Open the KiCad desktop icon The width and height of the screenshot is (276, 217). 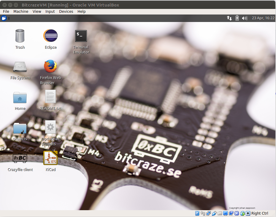click(x=50, y=158)
